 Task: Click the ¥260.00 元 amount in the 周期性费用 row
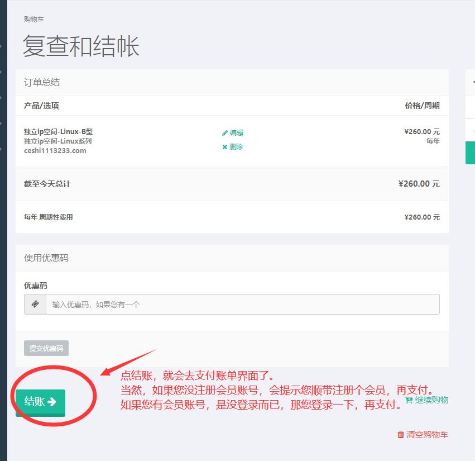422,217
